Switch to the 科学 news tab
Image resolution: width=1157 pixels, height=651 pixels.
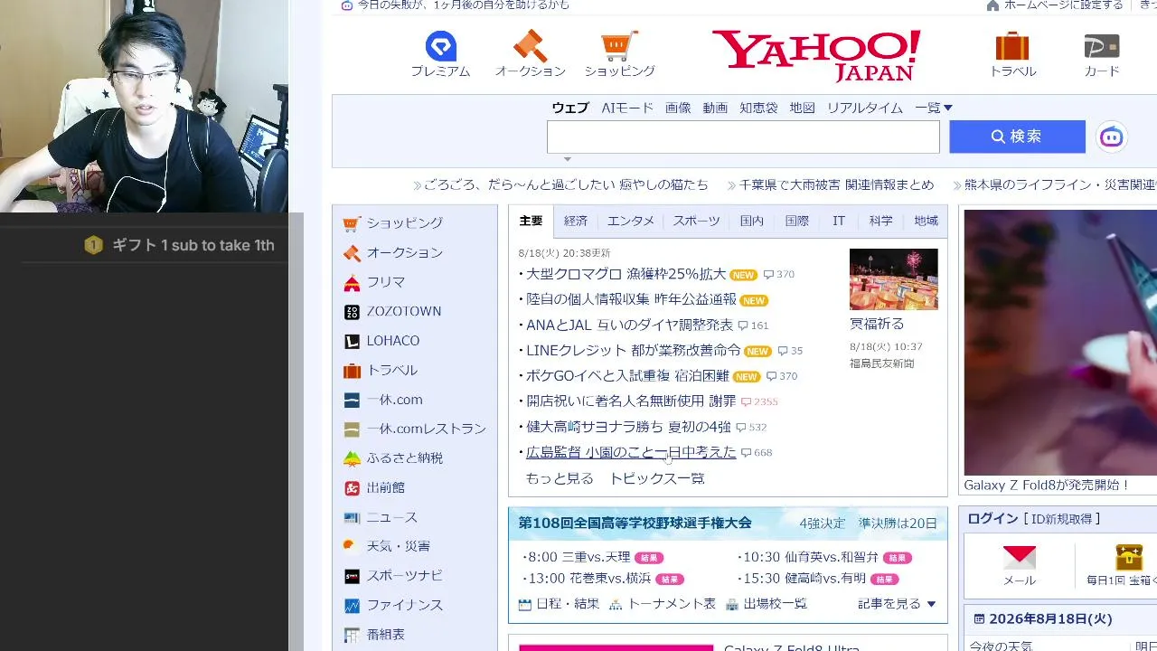(881, 221)
